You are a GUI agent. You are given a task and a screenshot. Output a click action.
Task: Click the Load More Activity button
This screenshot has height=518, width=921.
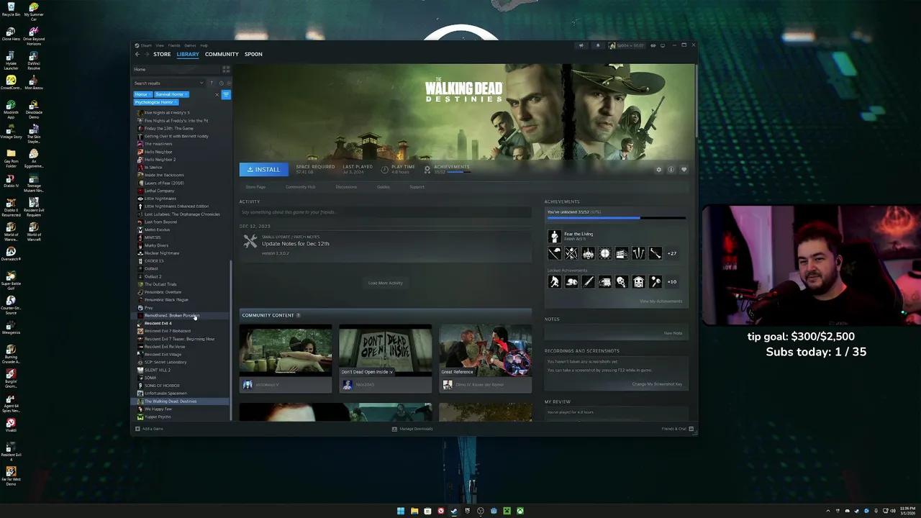pos(386,283)
